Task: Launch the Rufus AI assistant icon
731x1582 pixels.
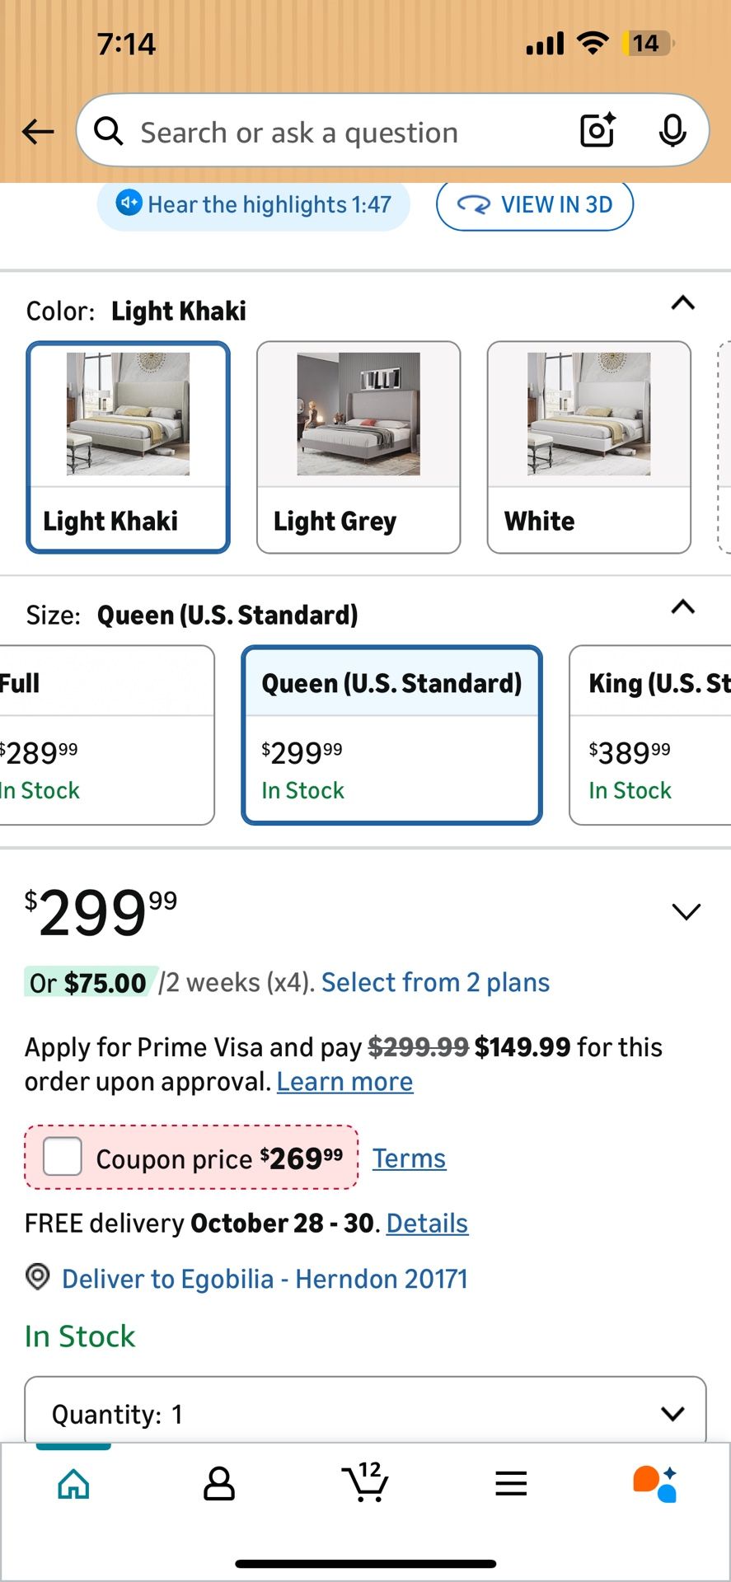Action: click(x=655, y=1483)
